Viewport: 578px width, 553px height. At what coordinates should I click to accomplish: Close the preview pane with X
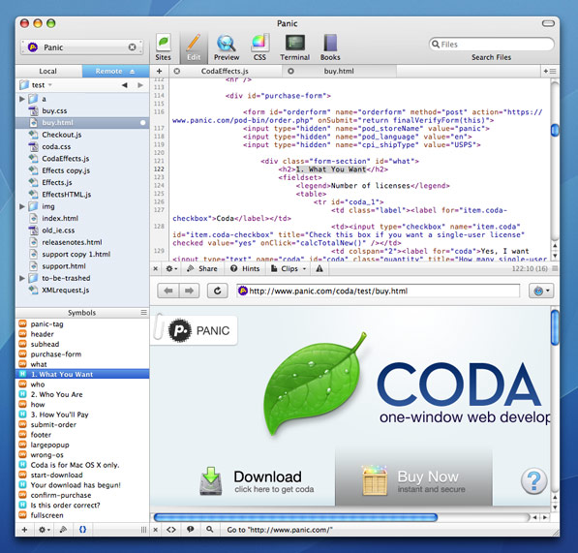(x=156, y=530)
